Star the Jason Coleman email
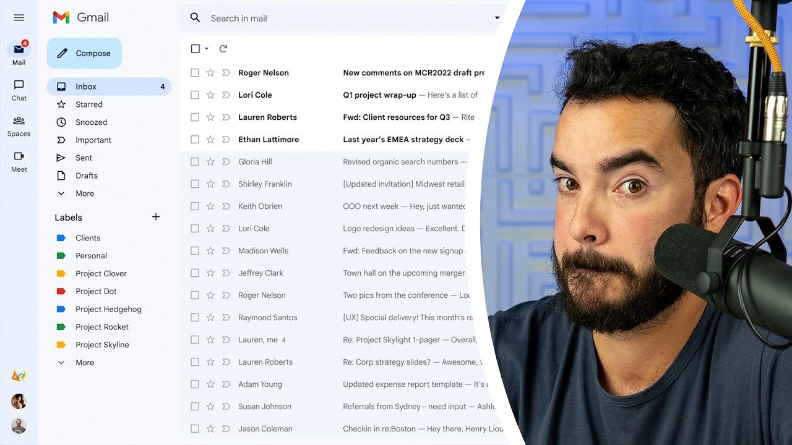Image resolution: width=792 pixels, height=445 pixels. coord(210,429)
